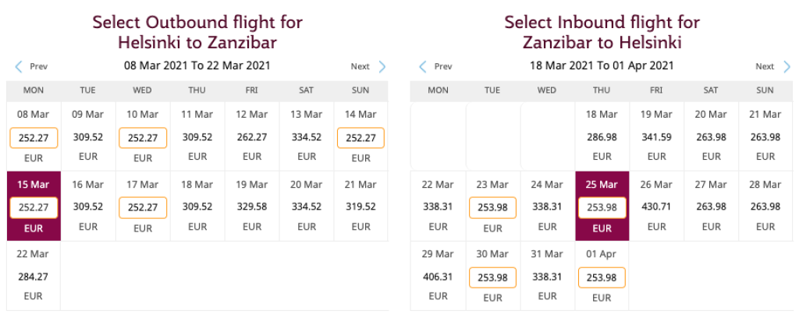Select highlighted 25 Mar inbound fare
Image resolution: width=799 pixels, height=325 pixels.
(x=602, y=208)
